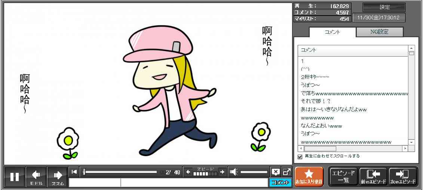
Task: Click the video seek bar track
Action: [x=120, y=172]
